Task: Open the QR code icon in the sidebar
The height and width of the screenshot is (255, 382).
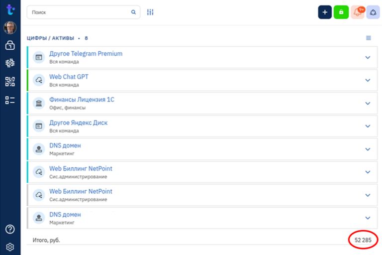Action: point(10,82)
